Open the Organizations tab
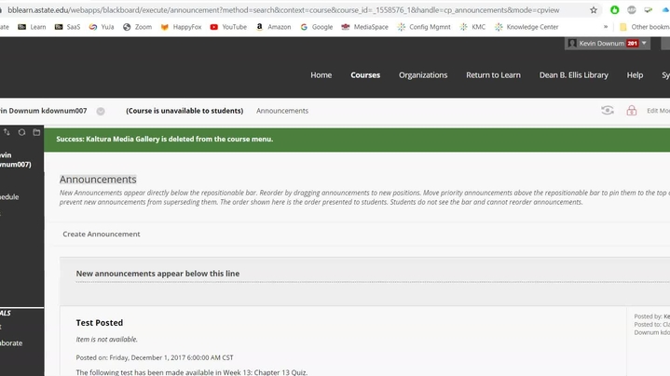 pyautogui.click(x=423, y=75)
